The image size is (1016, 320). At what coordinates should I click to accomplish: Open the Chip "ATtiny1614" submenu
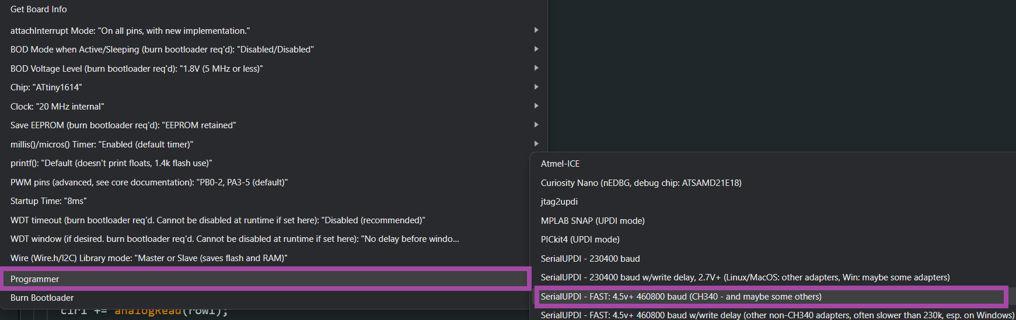[x=46, y=87]
